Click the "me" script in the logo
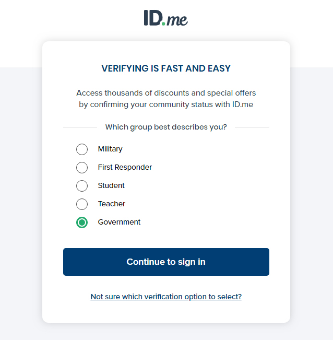 [x=176, y=20]
